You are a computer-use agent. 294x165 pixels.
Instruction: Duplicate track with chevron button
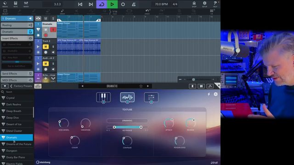pyautogui.click(x=53, y=79)
